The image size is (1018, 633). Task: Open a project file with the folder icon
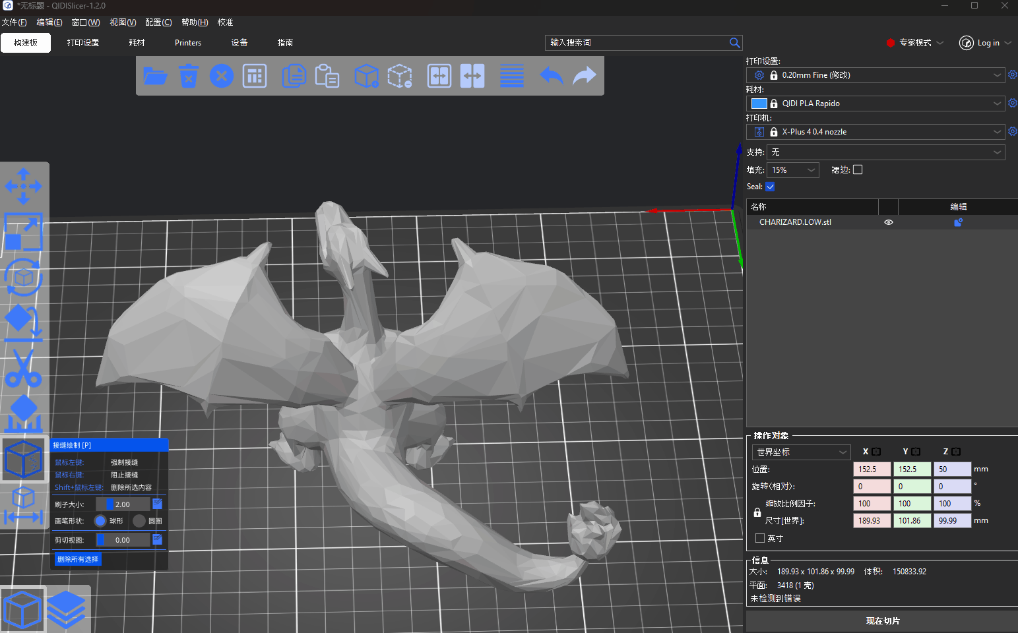click(x=155, y=76)
